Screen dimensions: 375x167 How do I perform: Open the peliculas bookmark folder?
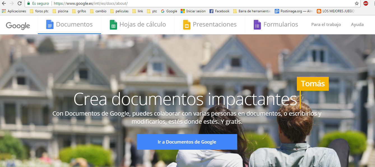point(119,11)
